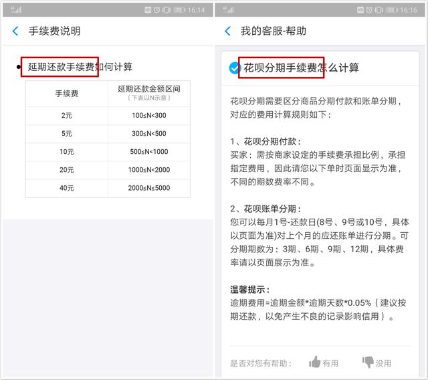Tap the 下表以N示意 note
This screenshot has width=428, height=380.
pyautogui.click(x=149, y=98)
